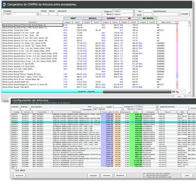Image resolution: width=196 pixels, height=181 pixels.
Task: Click the Mejor Opcion column header
Action: 166,22
